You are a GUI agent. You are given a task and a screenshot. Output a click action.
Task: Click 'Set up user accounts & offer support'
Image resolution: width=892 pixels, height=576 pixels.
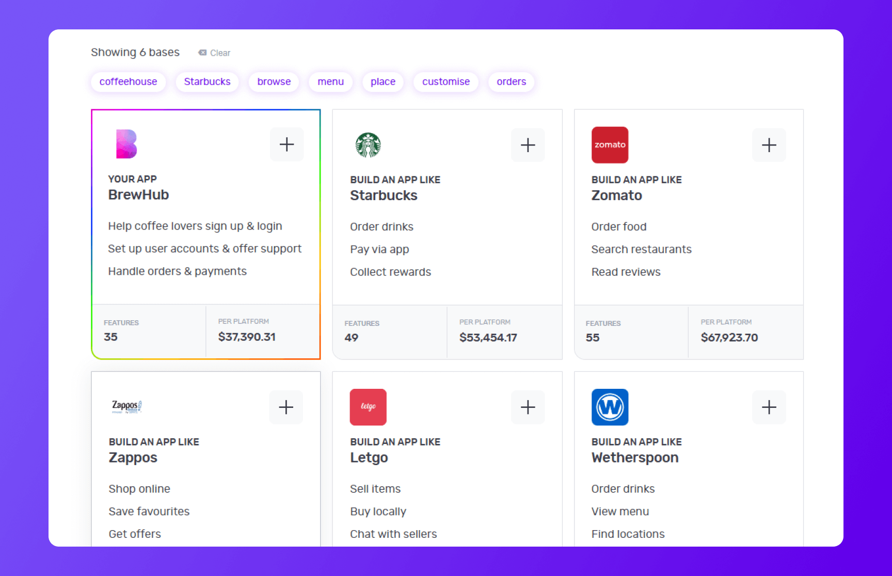click(x=204, y=249)
